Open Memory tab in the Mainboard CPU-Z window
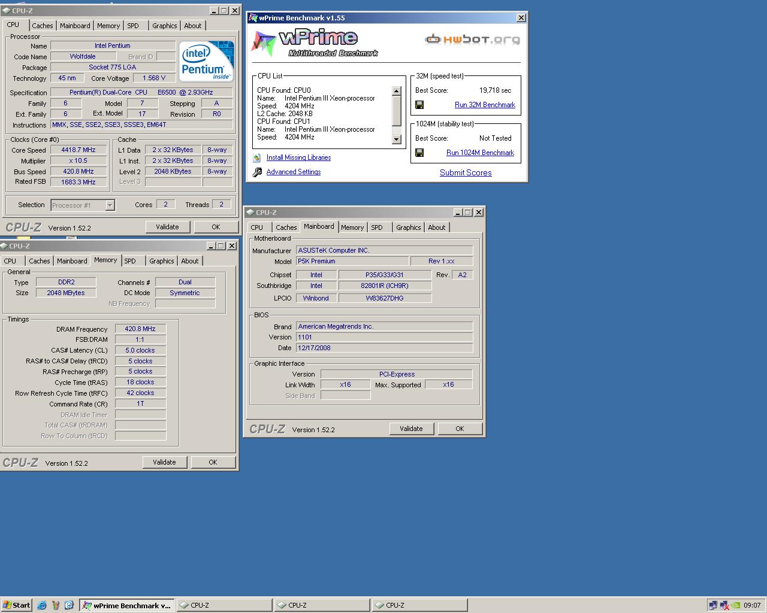Image resolution: width=767 pixels, height=613 pixels. 352,227
